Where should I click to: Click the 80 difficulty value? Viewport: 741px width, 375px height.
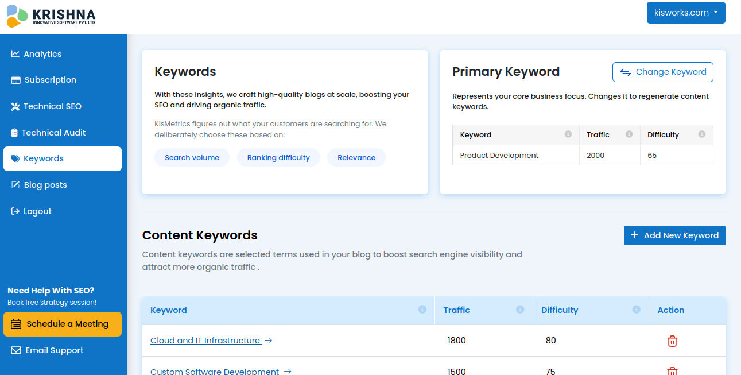click(x=551, y=341)
